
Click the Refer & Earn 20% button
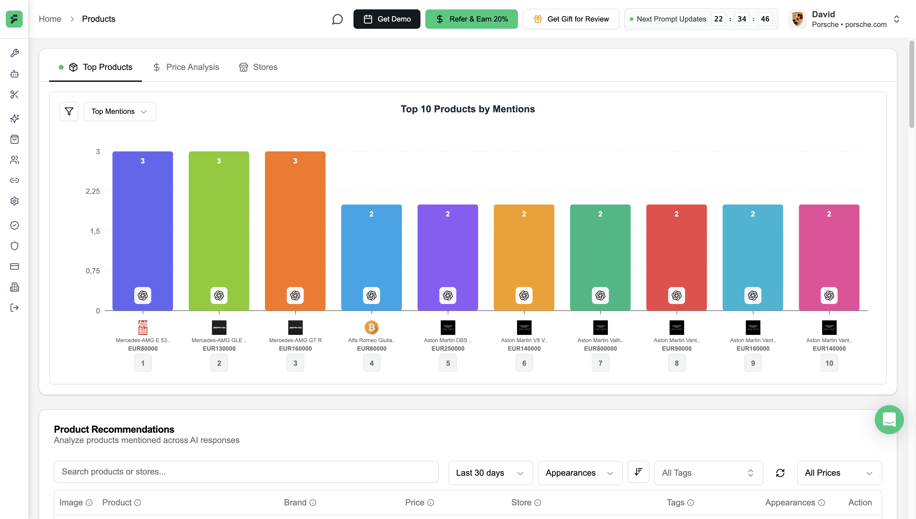point(471,19)
